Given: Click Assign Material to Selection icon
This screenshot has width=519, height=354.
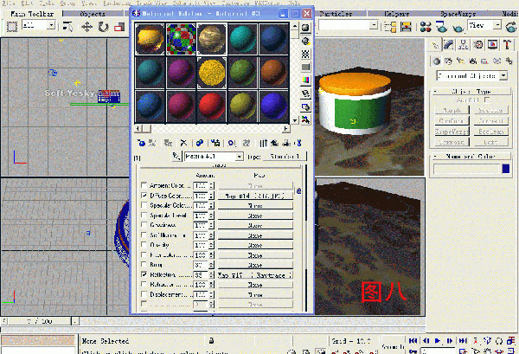Looking at the screenshot, I should [x=168, y=143].
